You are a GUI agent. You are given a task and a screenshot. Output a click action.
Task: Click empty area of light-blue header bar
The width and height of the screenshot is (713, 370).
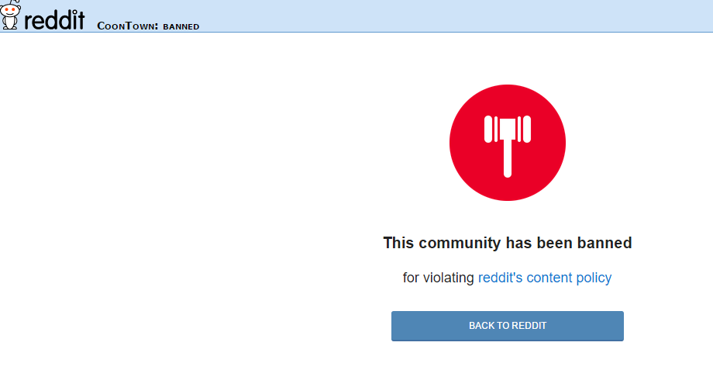455,16
